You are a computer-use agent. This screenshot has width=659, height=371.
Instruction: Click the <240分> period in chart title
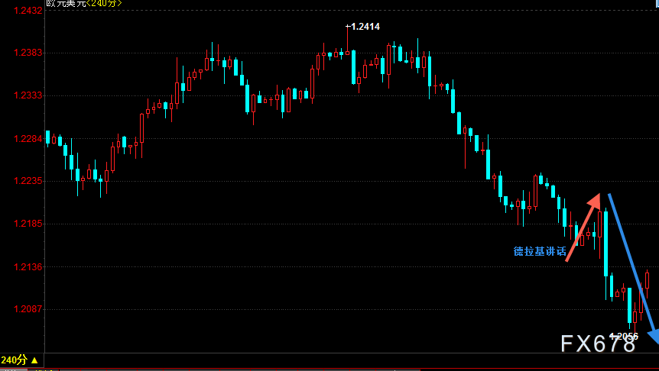click(102, 3)
